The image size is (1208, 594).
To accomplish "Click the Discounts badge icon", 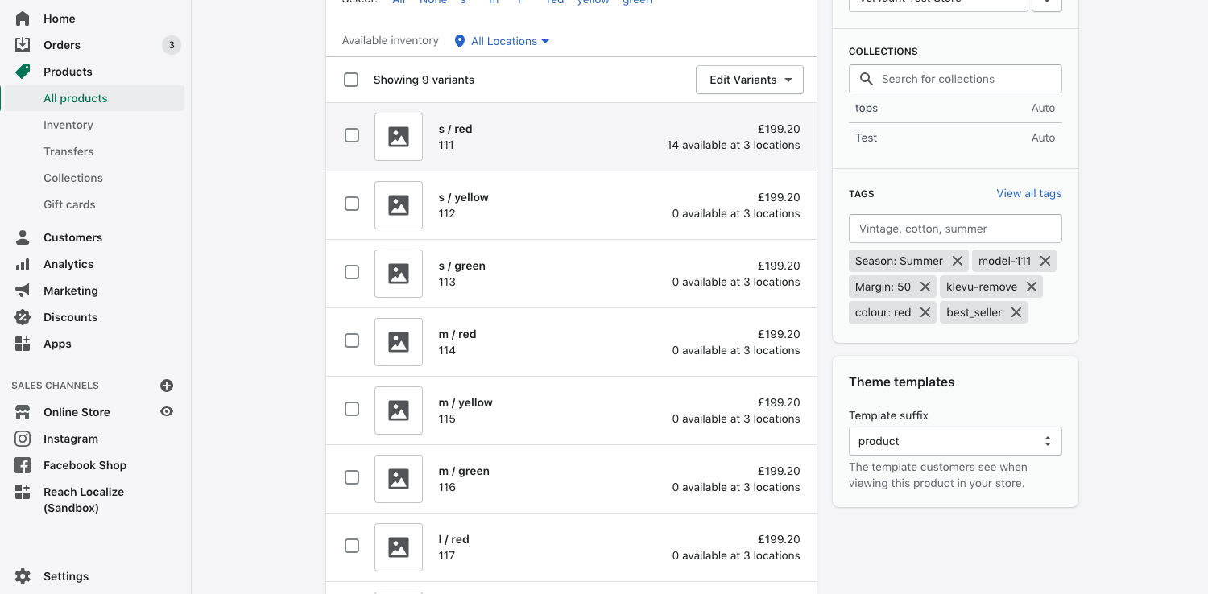I will 23,317.
